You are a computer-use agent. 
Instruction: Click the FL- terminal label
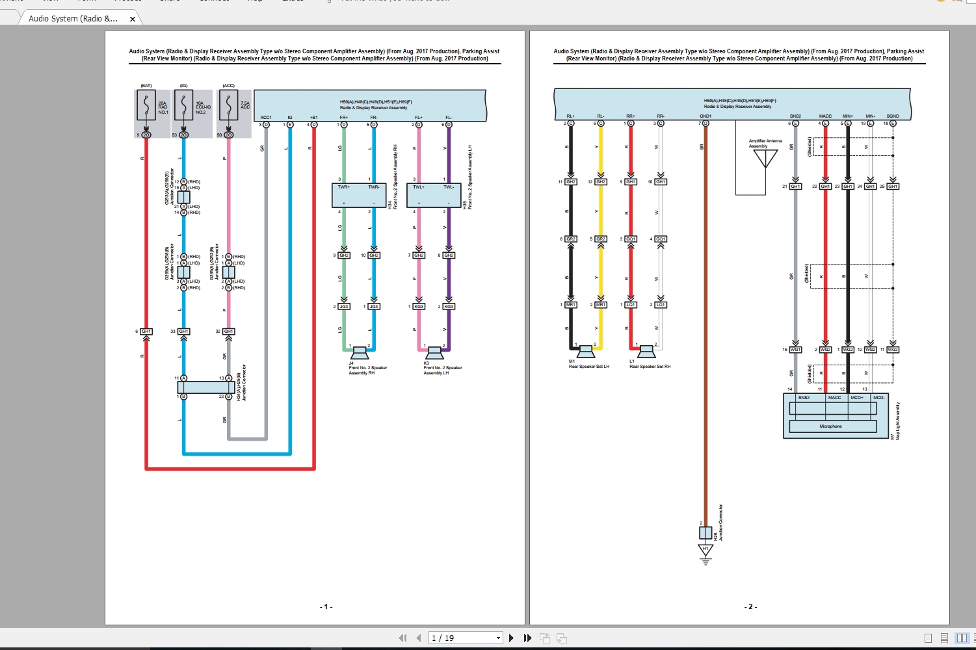[x=449, y=118]
